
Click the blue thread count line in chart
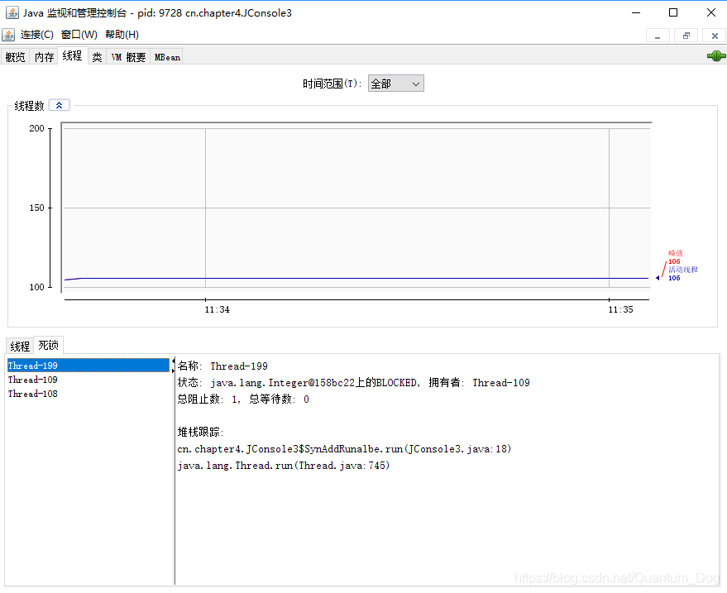tap(356, 278)
